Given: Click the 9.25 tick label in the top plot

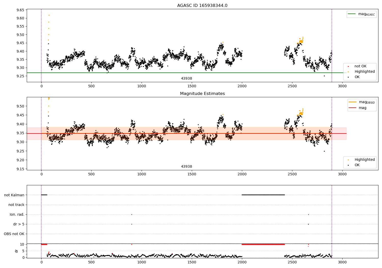Looking at the screenshot, I should (x=20, y=76).
